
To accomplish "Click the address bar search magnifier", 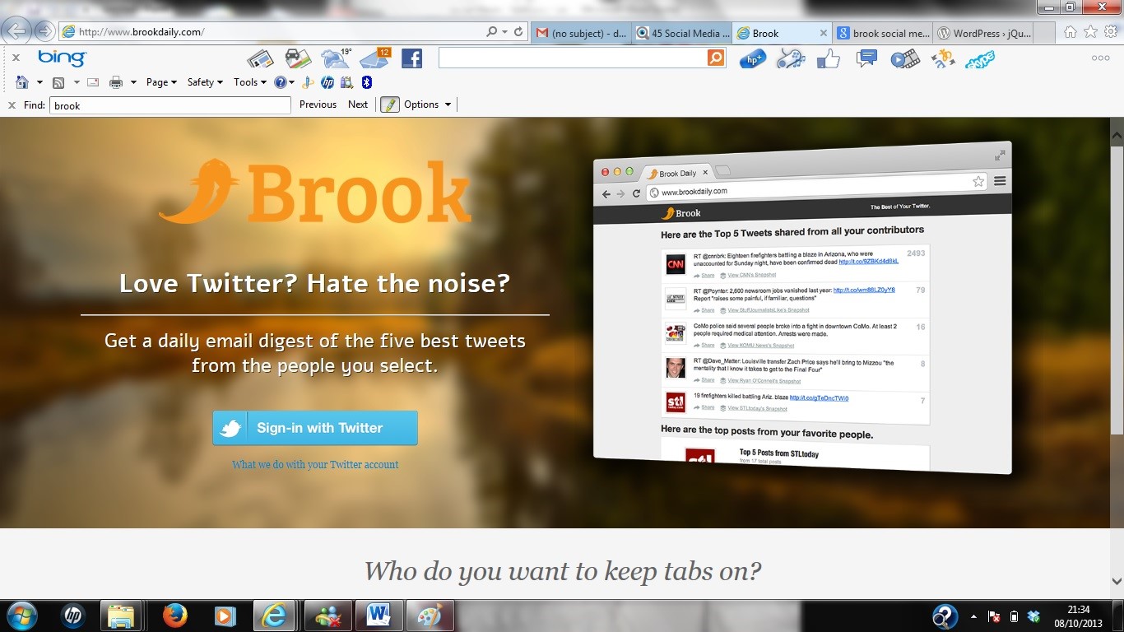I will click(x=491, y=32).
